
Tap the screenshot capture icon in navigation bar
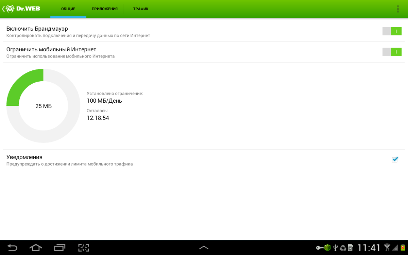83,248
